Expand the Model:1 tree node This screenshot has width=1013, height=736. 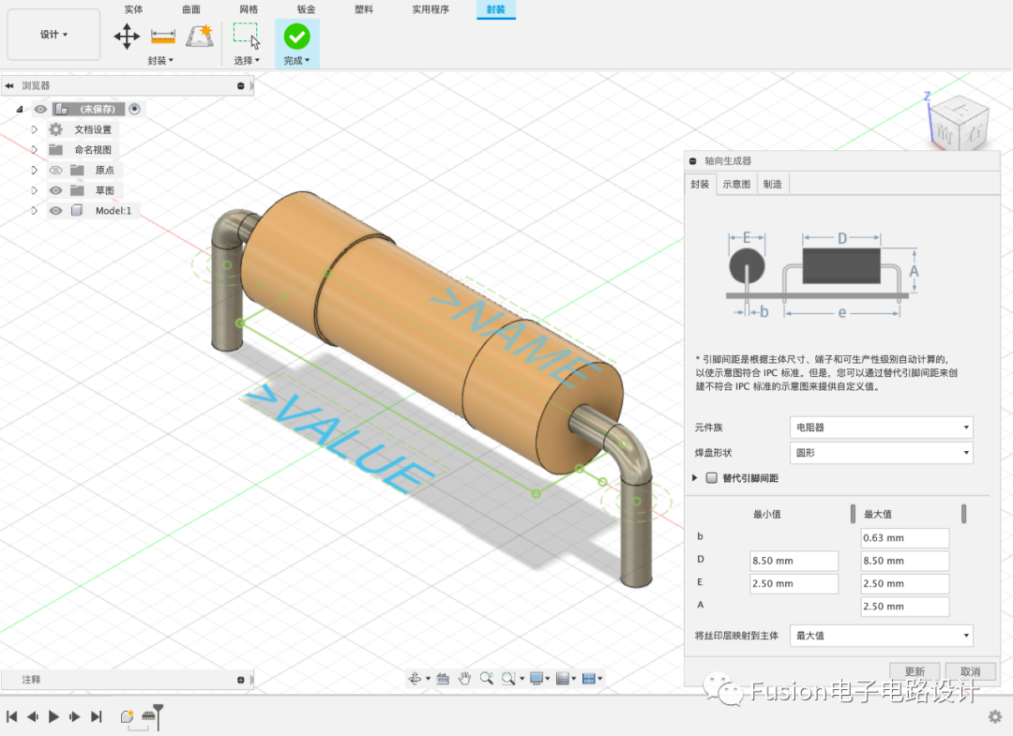(x=35, y=210)
